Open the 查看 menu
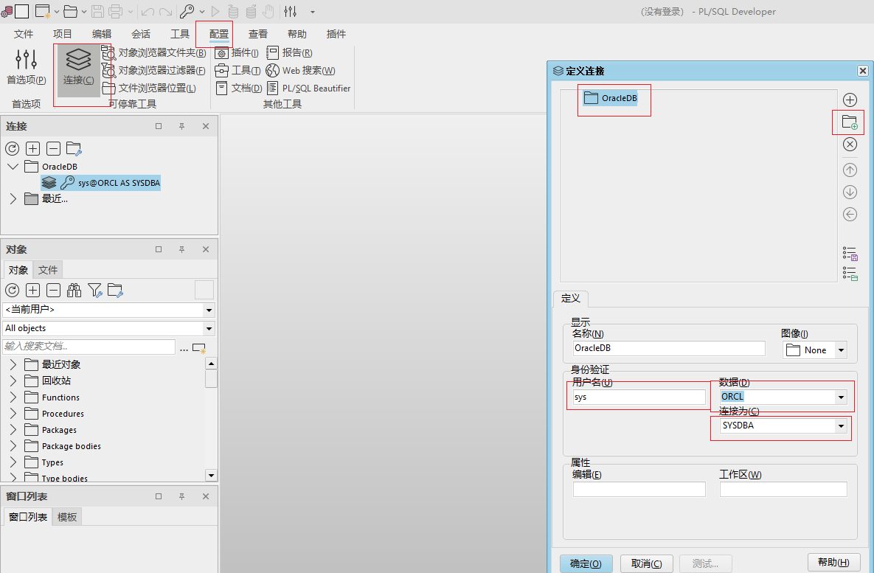 pyautogui.click(x=258, y=34)
